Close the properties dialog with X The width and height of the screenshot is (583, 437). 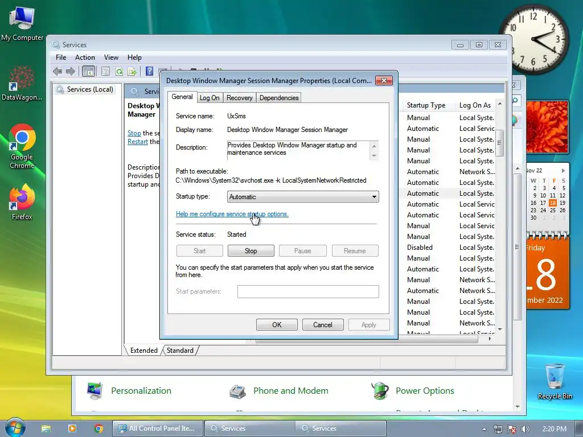click(384, 80)
